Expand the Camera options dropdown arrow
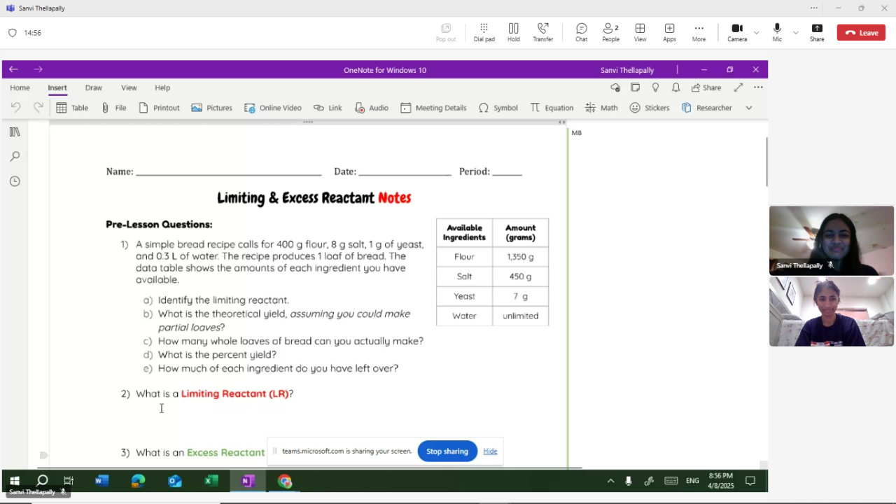 coord(756,33)
